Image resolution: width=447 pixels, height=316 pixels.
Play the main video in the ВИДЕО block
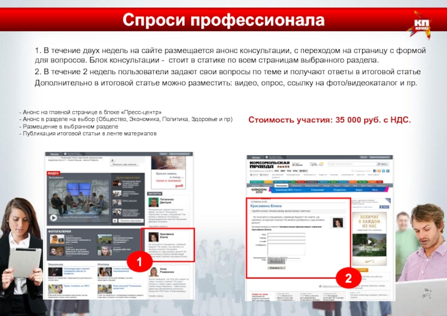point(53,218)
